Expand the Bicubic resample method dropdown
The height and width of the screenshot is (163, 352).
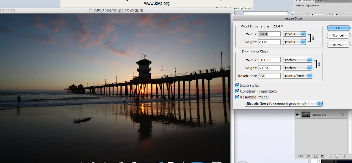(284, 103)
